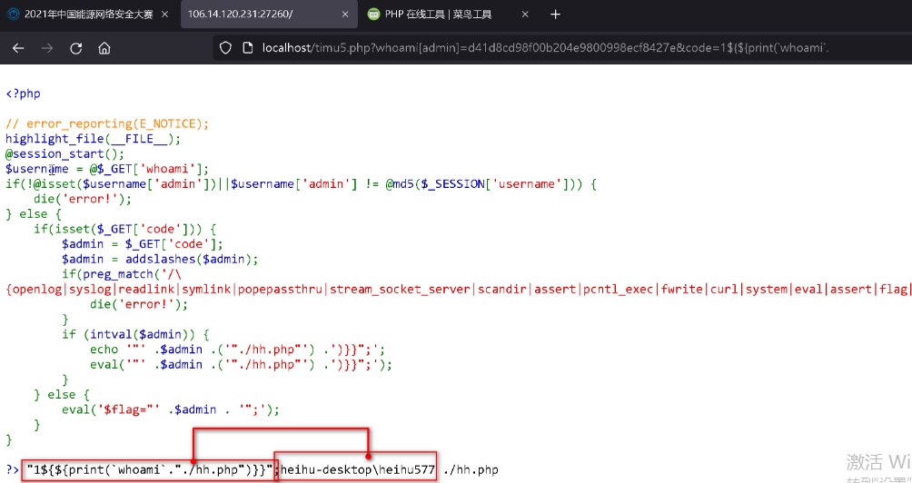Open the PHP 在线工具 | 菜鸟工具 tab
912x483 pixels.
447,15
